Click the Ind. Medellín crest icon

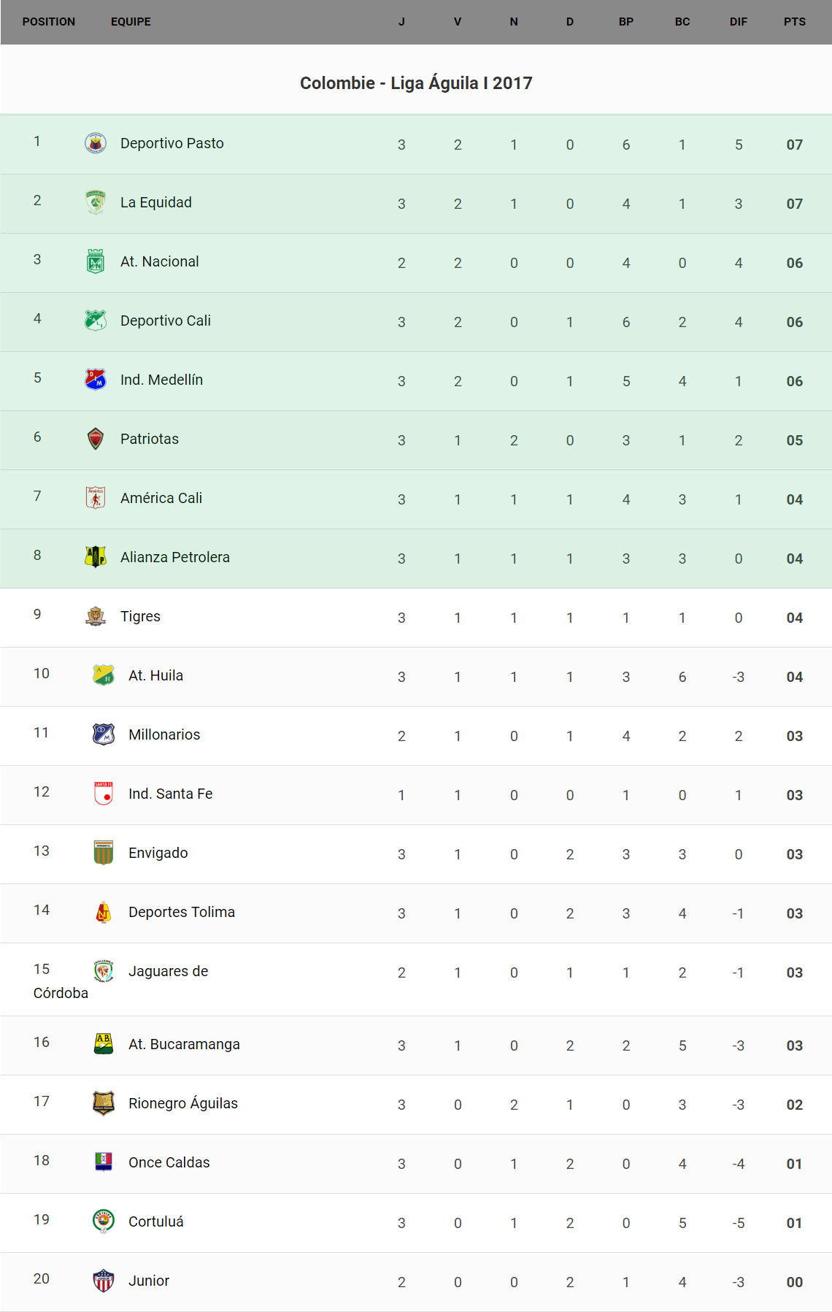click(96, 380)
